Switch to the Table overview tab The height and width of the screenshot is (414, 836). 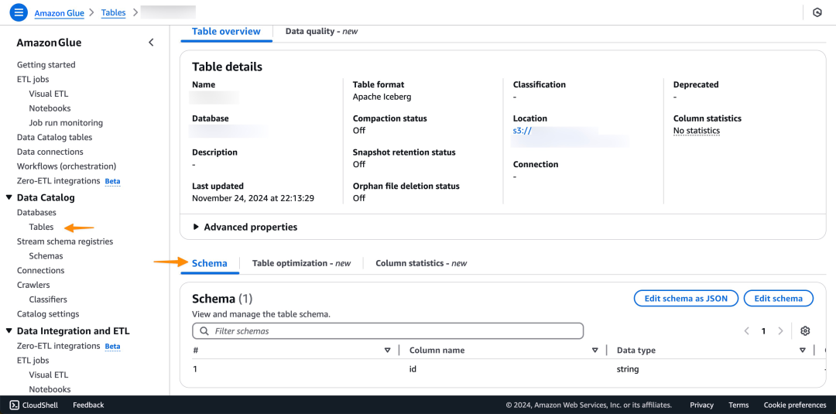[x=226, y=32]
